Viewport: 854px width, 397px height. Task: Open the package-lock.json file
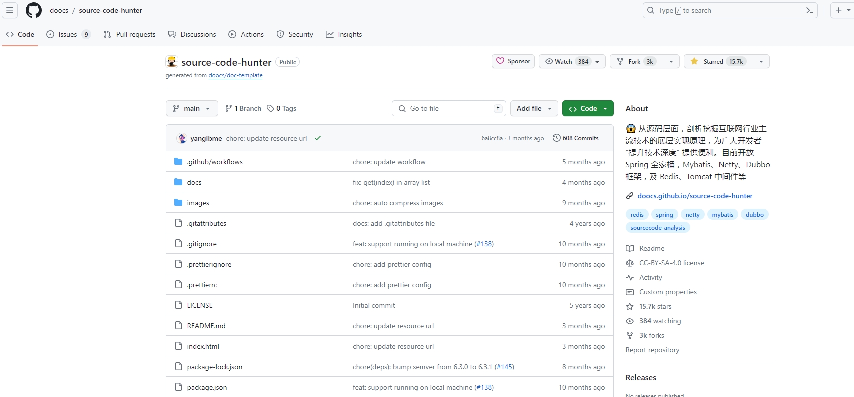click(x=214, y=367)
